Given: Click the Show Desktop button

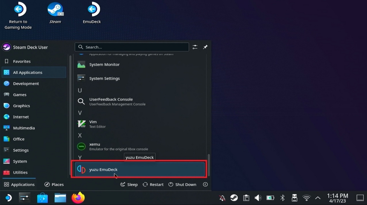Looking at the screenshot, I should pos(360,198).
